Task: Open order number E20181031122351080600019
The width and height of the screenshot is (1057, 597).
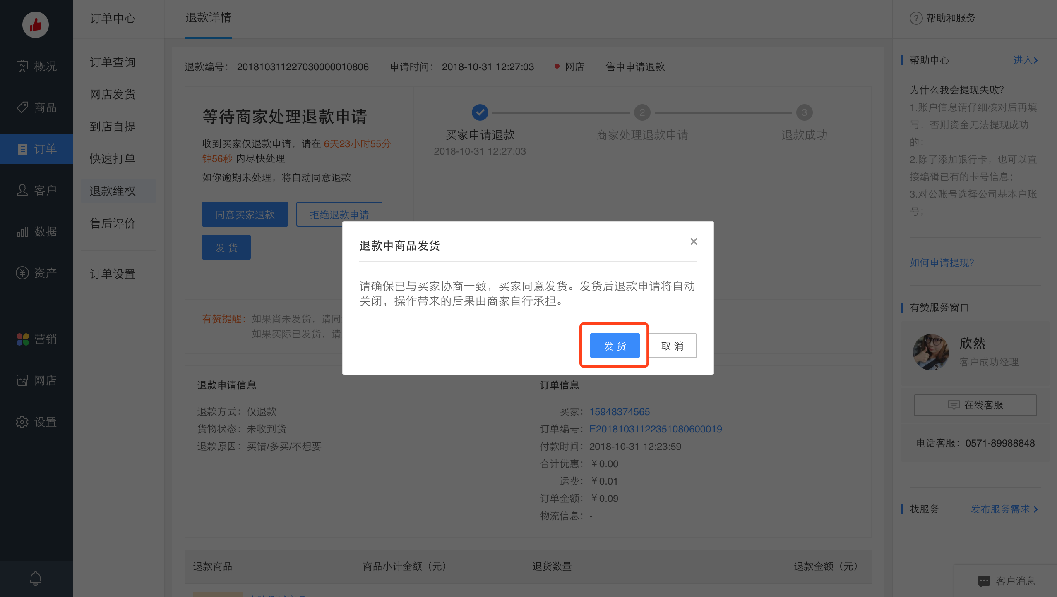Action: [x=656, y=429]
